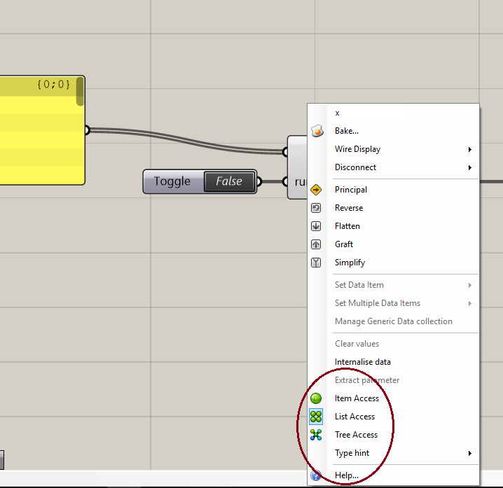Expand the Set Data Item submenu arrow
The width and height of the screenshot is (503, 488).
470,286
